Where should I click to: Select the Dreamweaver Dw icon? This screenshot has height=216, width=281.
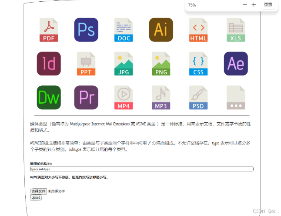coord(49,97)
